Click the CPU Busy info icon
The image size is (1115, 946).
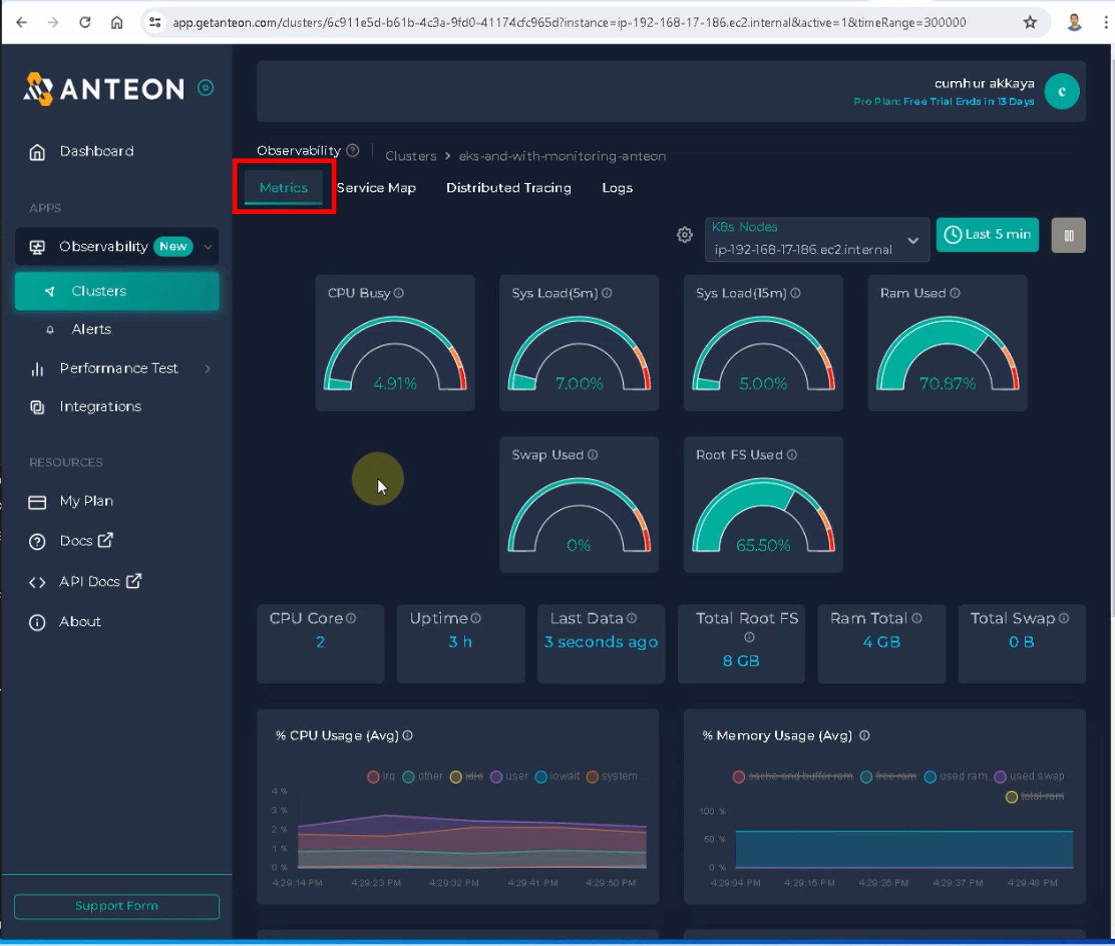click(398, 293)
